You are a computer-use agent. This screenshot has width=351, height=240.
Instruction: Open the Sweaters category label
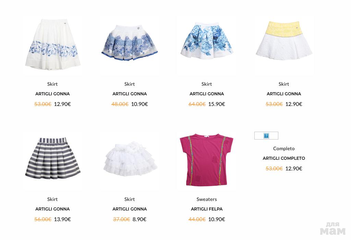(x=207, y=199)
